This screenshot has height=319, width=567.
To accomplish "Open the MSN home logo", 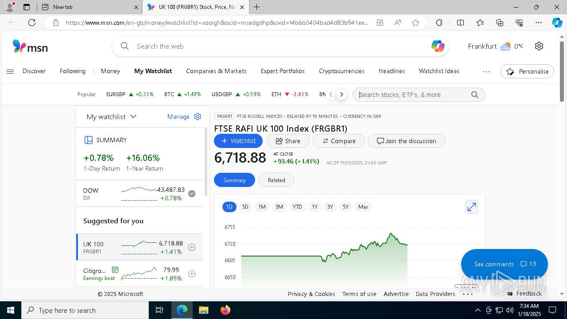I will [x=30, y=47].
